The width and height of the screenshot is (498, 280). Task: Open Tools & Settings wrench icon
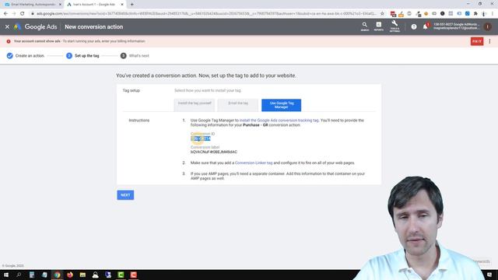tap(395, 26)
